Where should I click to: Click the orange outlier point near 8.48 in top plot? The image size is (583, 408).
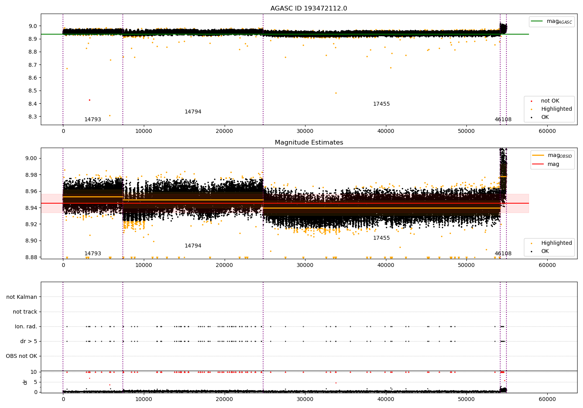click(x=336, y=93)
